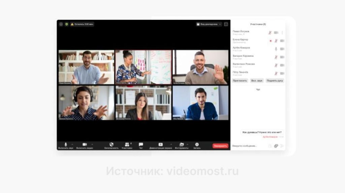The width and height of the screenshot is (345, 193).
Task: Open more options for Павел Богунов
Action: click(282, 33)
